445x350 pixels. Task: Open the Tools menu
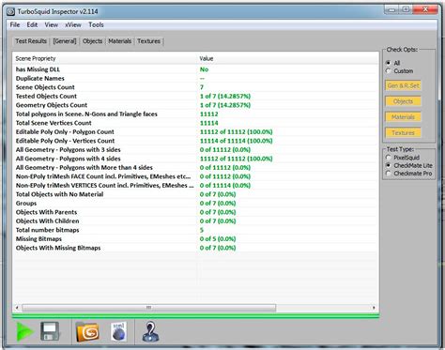[96, 24]
